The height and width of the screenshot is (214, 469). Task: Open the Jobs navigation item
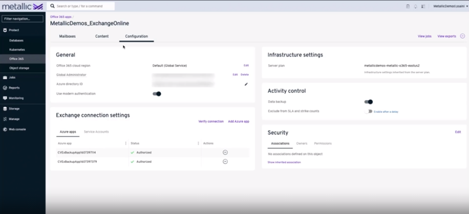tap(12, 77)
